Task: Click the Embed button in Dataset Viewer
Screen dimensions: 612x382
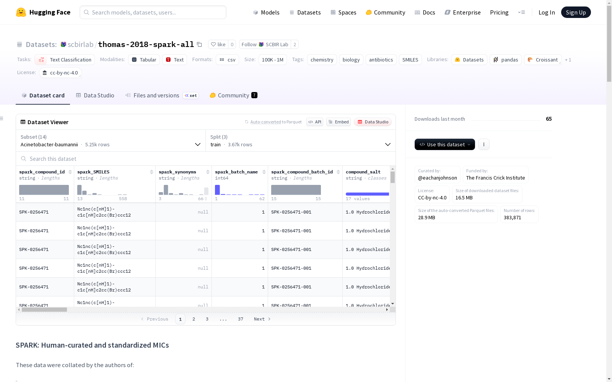Action: point(339,122)
